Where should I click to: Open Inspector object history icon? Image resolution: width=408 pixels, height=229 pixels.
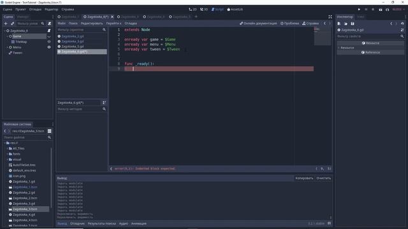pyautogui.click(x=402, y=24)
